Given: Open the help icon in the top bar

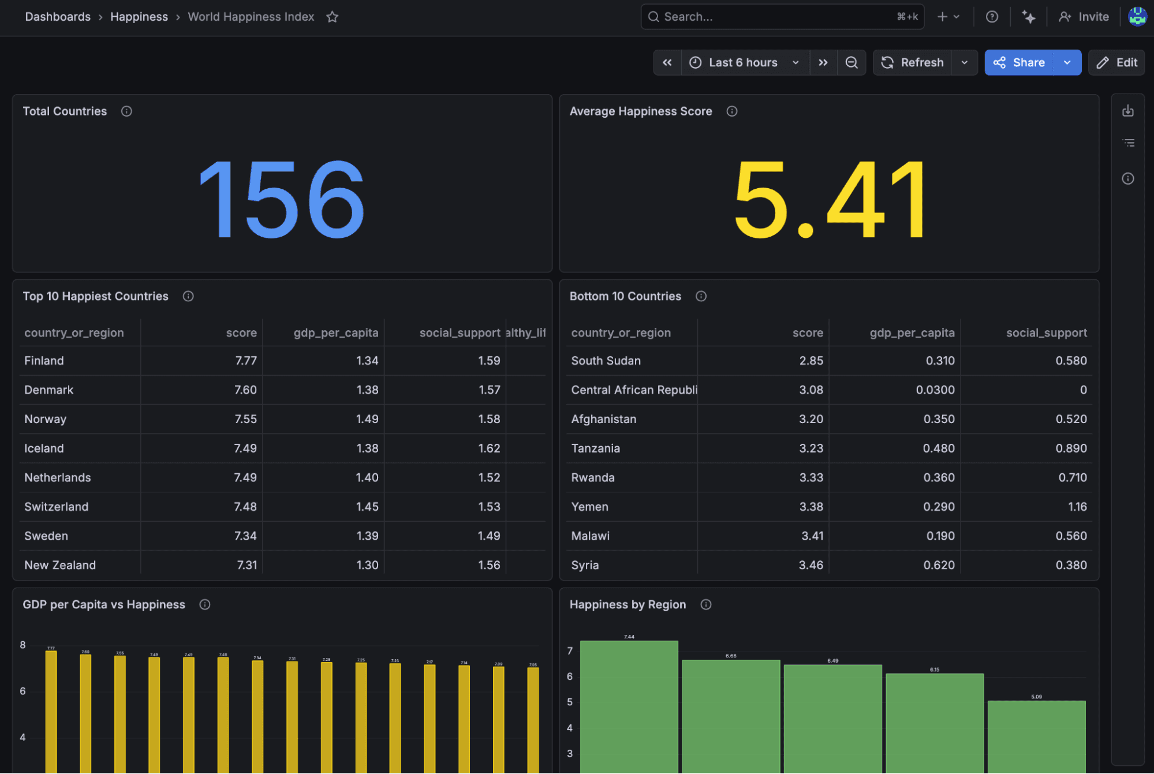Looking at the screenshot, I should click(992, 16).
